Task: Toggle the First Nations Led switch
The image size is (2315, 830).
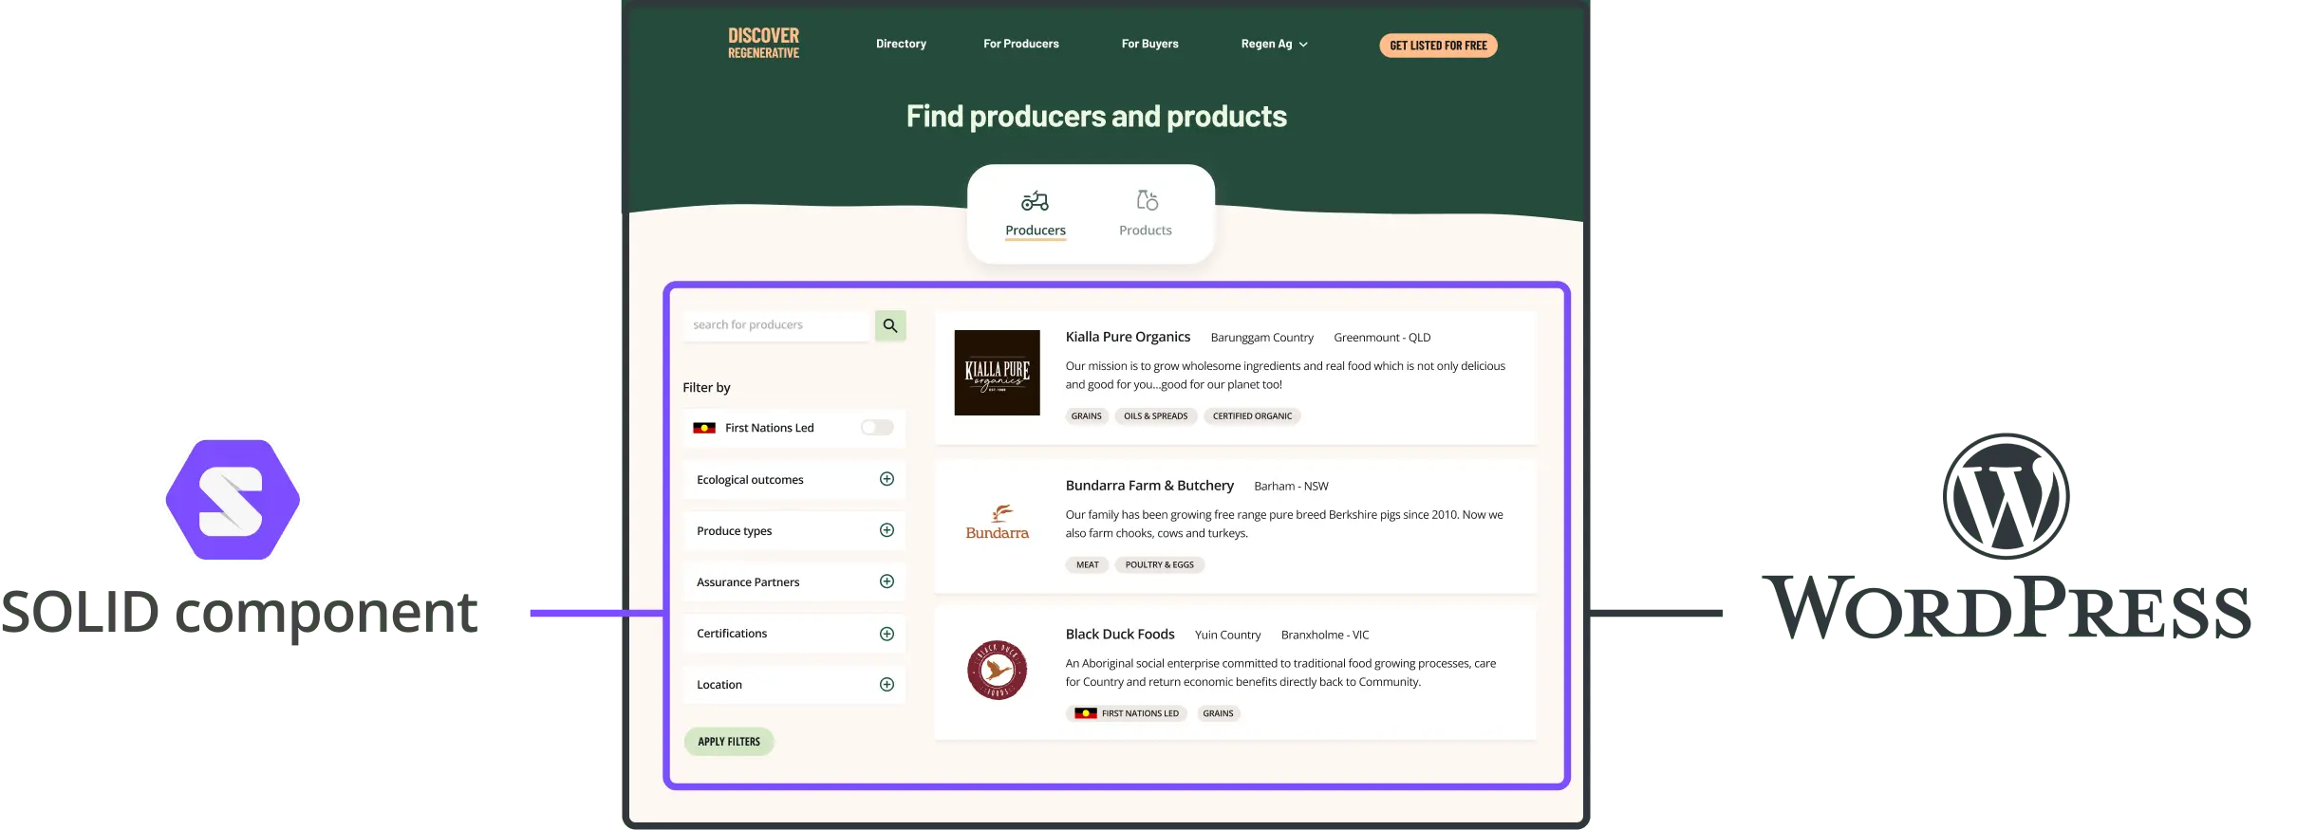Action: point(877,428)
